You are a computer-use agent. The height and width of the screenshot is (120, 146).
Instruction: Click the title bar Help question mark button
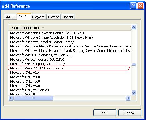[x=133, y=6]
